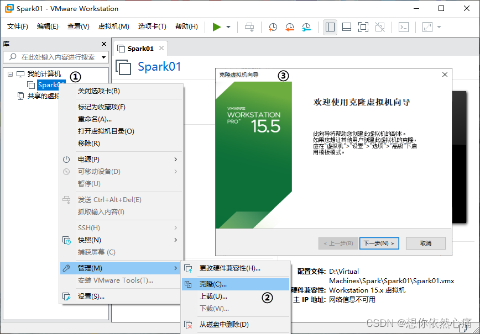The image size is (480, 334).
Task: Click the green power-on play button
Action: [217, 27]
